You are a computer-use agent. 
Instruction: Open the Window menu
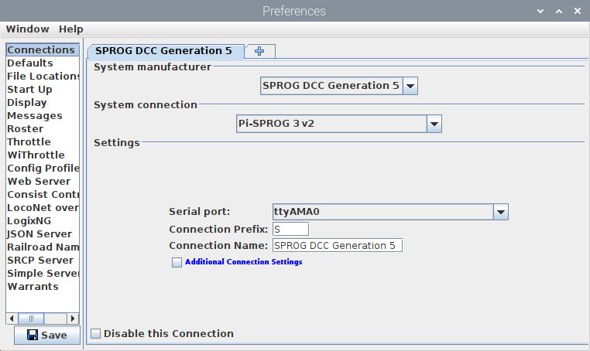click(27, 29)
